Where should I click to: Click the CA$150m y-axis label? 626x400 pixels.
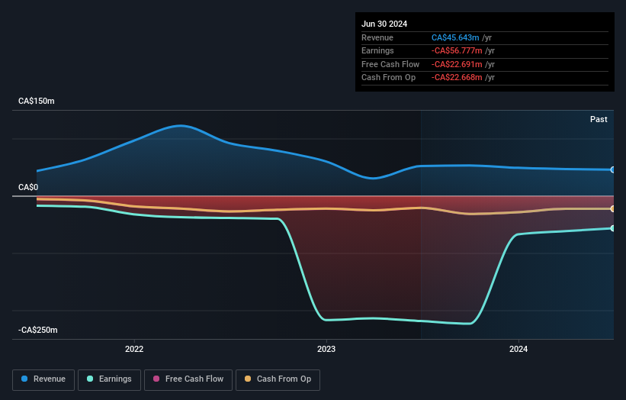tap(37, 101)
